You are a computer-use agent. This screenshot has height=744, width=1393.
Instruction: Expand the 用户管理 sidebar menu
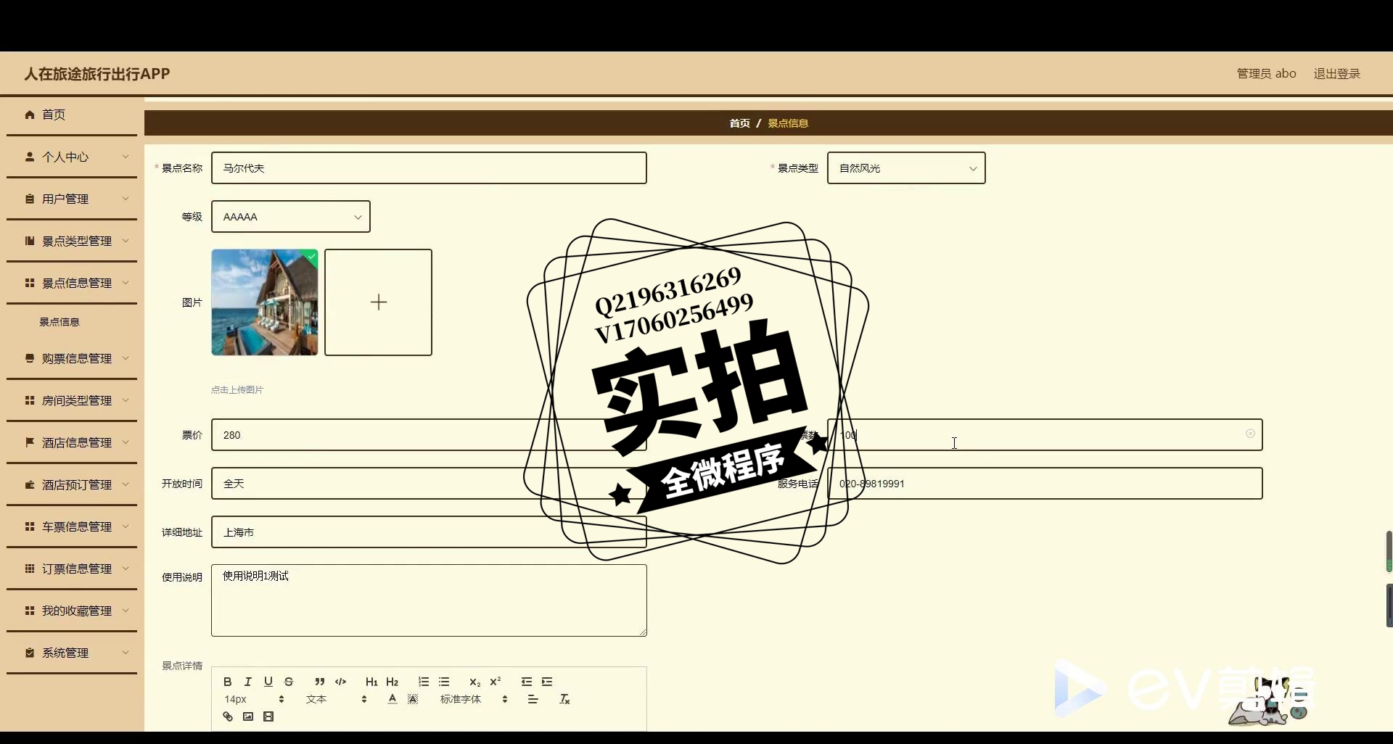tap(72, 199)
